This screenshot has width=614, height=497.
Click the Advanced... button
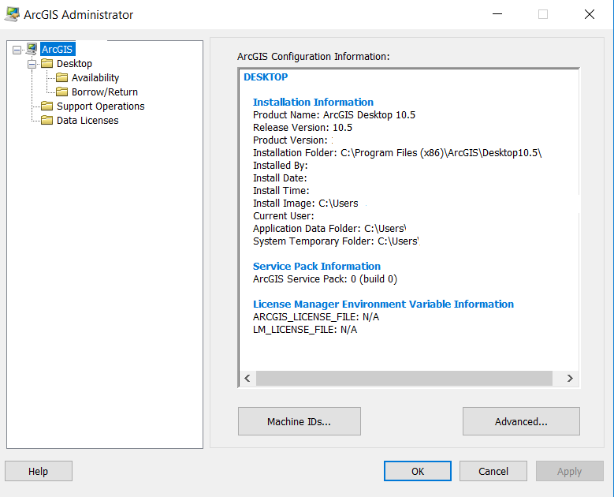[x=521, y=421]
